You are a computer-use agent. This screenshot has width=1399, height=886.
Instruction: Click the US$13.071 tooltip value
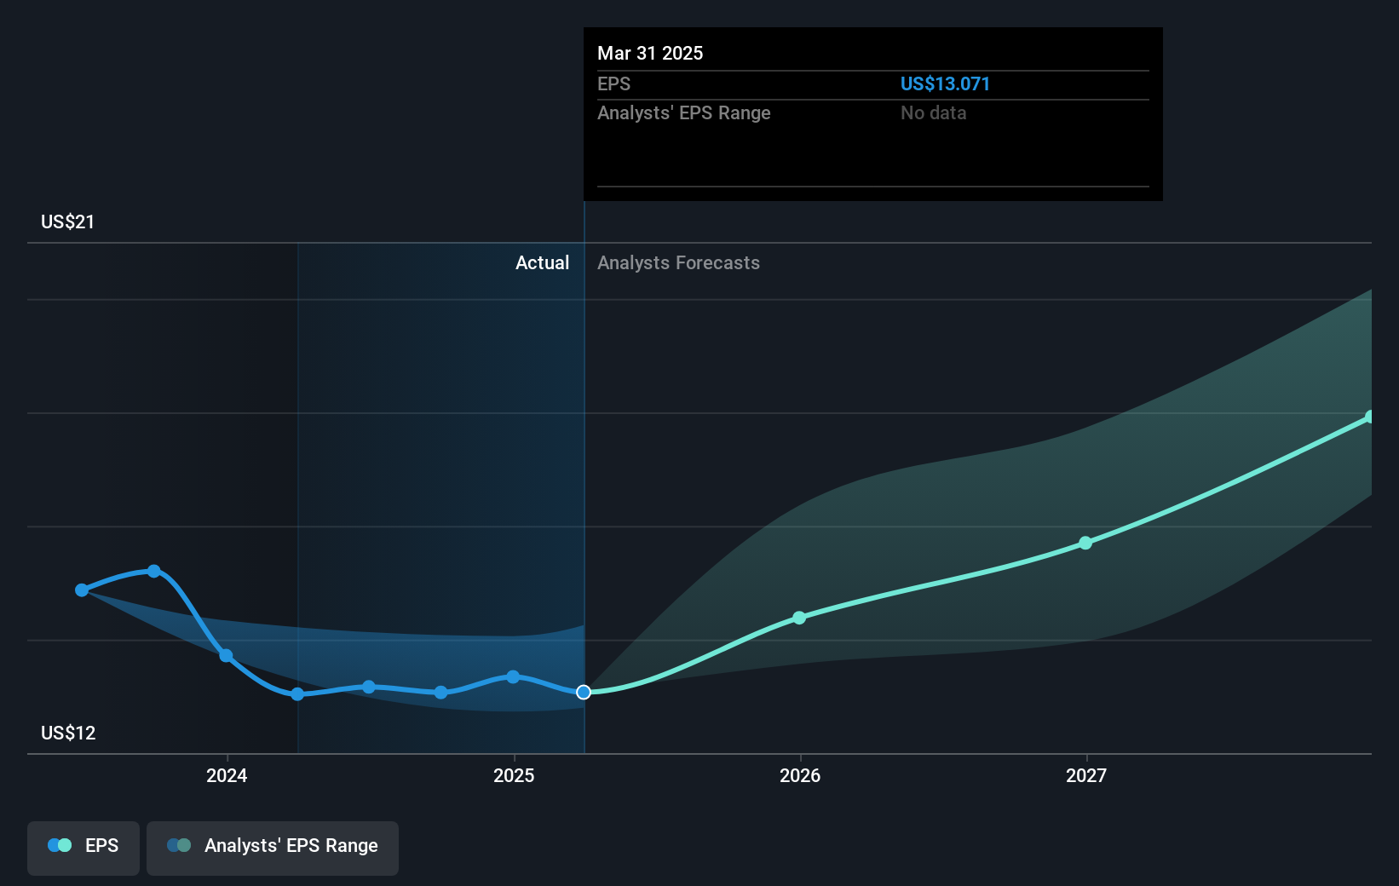tap(945, 83)
